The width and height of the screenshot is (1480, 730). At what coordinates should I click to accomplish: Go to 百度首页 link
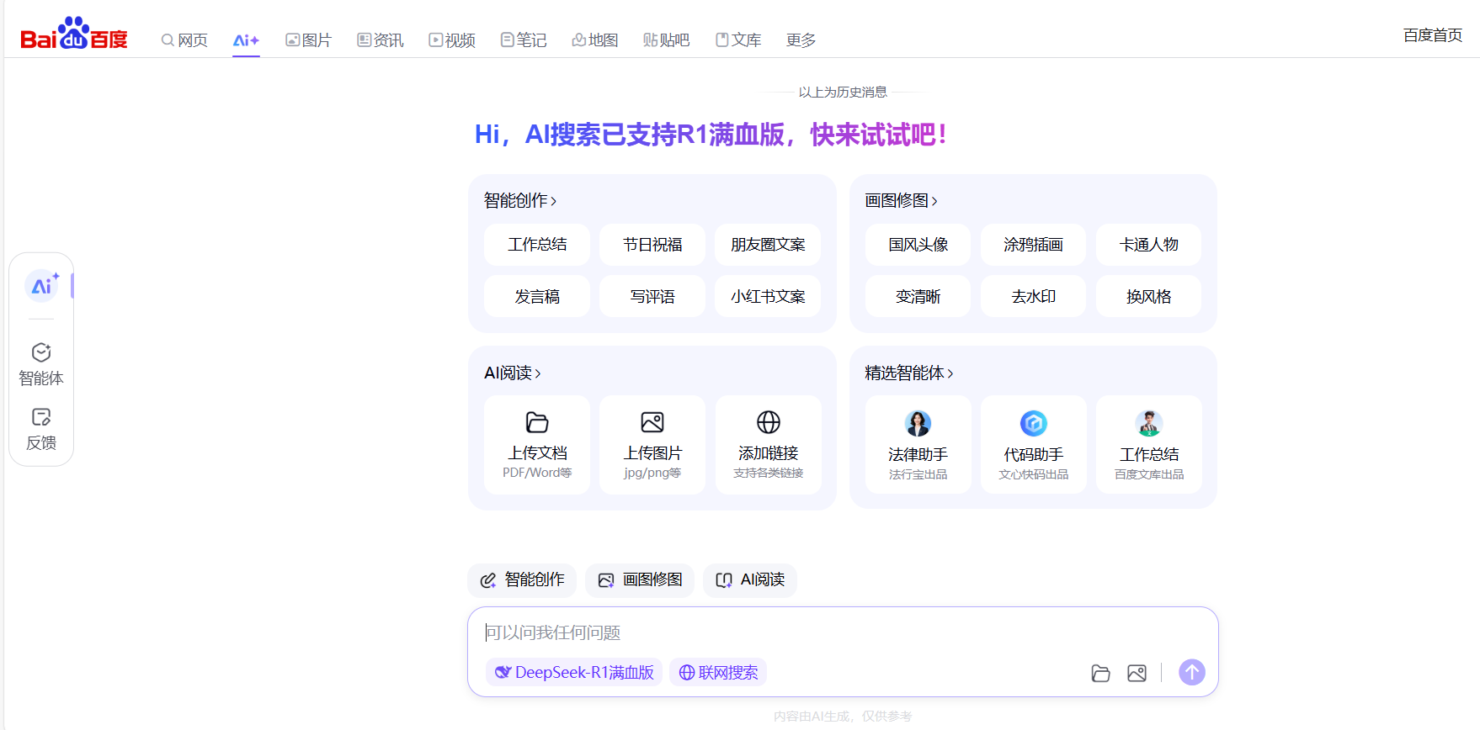point(1433,34)
